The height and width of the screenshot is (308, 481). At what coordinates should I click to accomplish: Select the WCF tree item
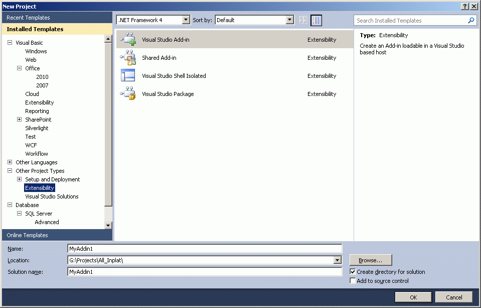(31, 145)
